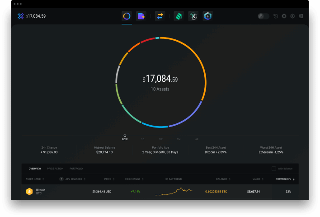
Task: Select the 1M time range
Action: point(179,139)
